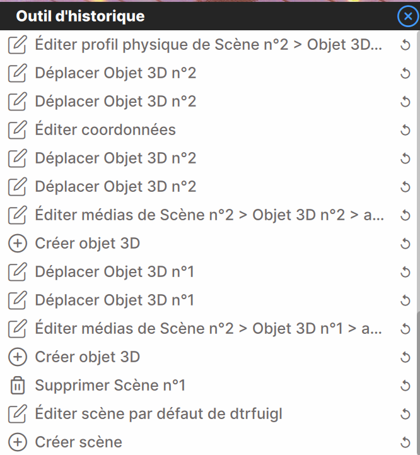Viewport: 420px width, 455px height.
Task: Click the Créer scène entry text
Action: coord(79,442)
